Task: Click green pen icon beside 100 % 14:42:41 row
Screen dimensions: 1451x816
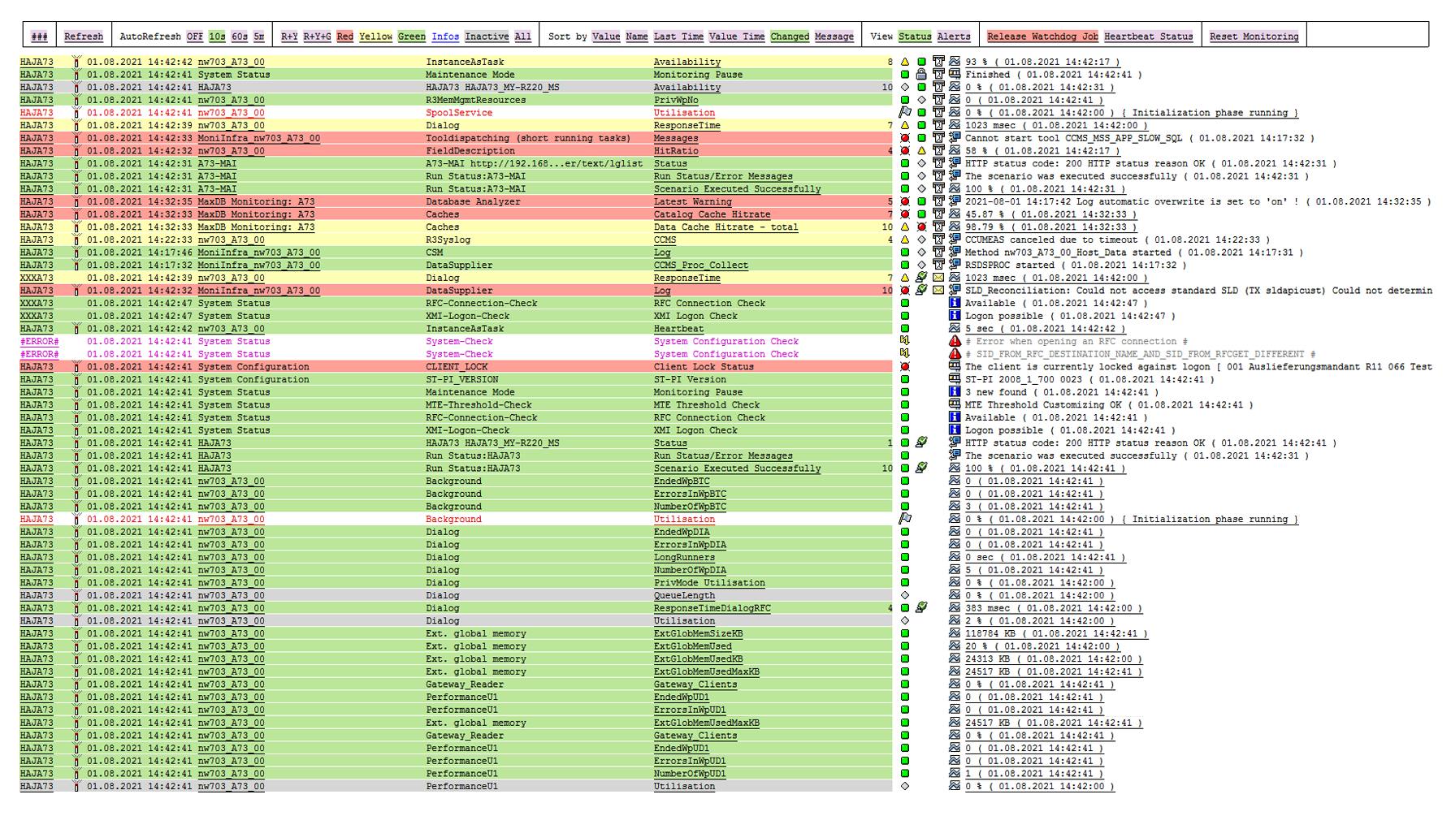Action: tap(921, 468)
